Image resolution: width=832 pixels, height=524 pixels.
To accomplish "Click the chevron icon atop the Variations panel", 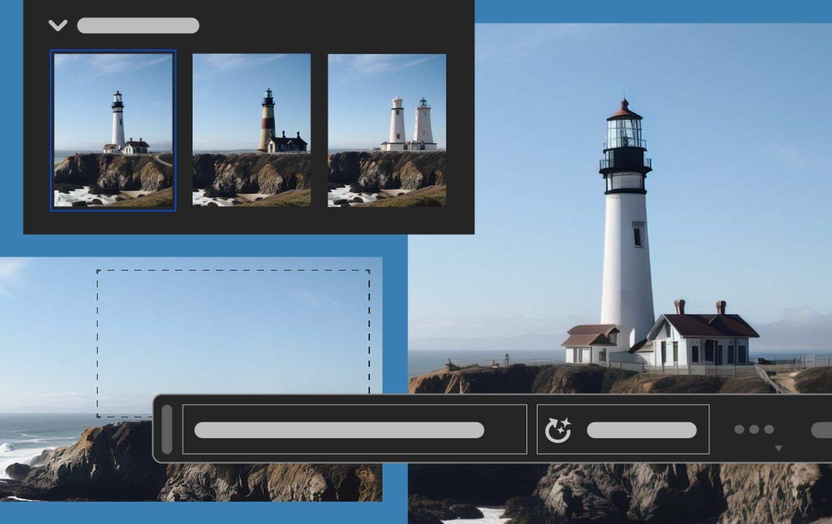I will 58,25.
